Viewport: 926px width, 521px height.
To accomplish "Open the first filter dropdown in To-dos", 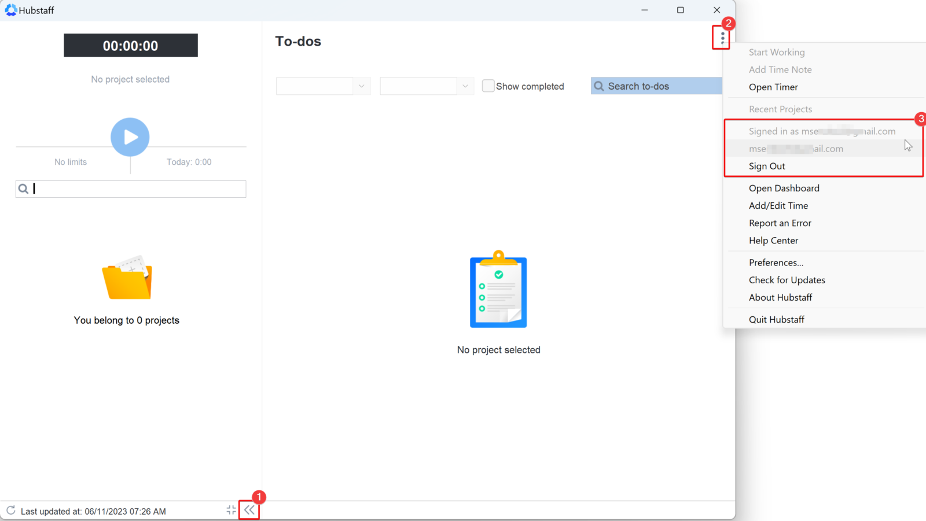I will tap(323, 86).
